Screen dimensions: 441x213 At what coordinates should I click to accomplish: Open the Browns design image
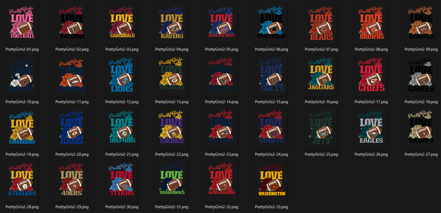371,23
